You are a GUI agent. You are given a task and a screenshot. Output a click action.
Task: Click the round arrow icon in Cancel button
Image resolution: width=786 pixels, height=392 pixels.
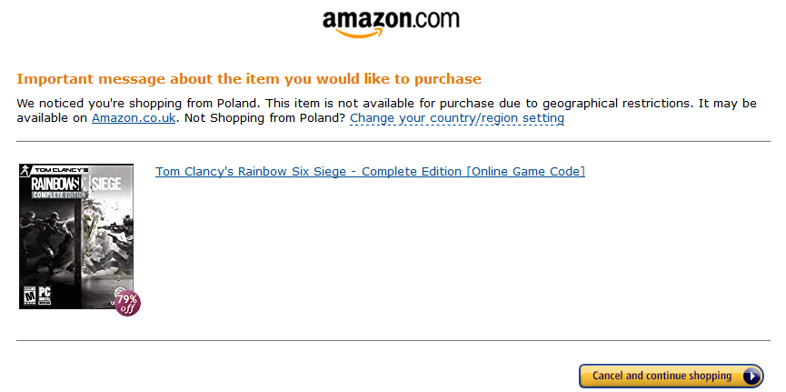(x=751, y=376)
